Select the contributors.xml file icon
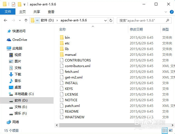 [x=62, y=66]
